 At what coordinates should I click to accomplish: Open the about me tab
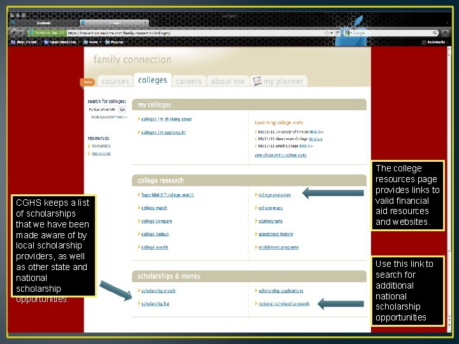pos(228,82)
